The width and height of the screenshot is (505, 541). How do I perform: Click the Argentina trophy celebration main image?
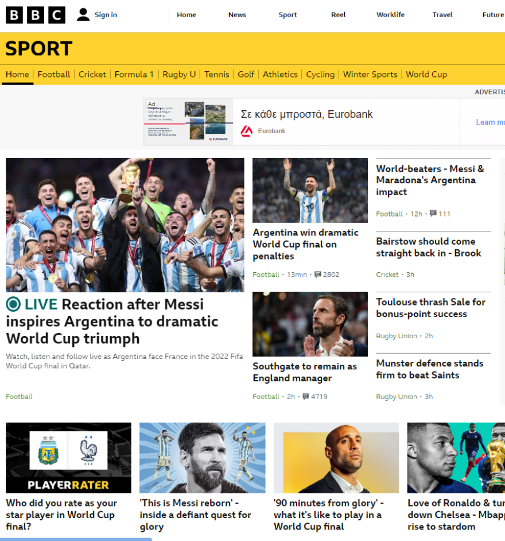coord(125,225)
